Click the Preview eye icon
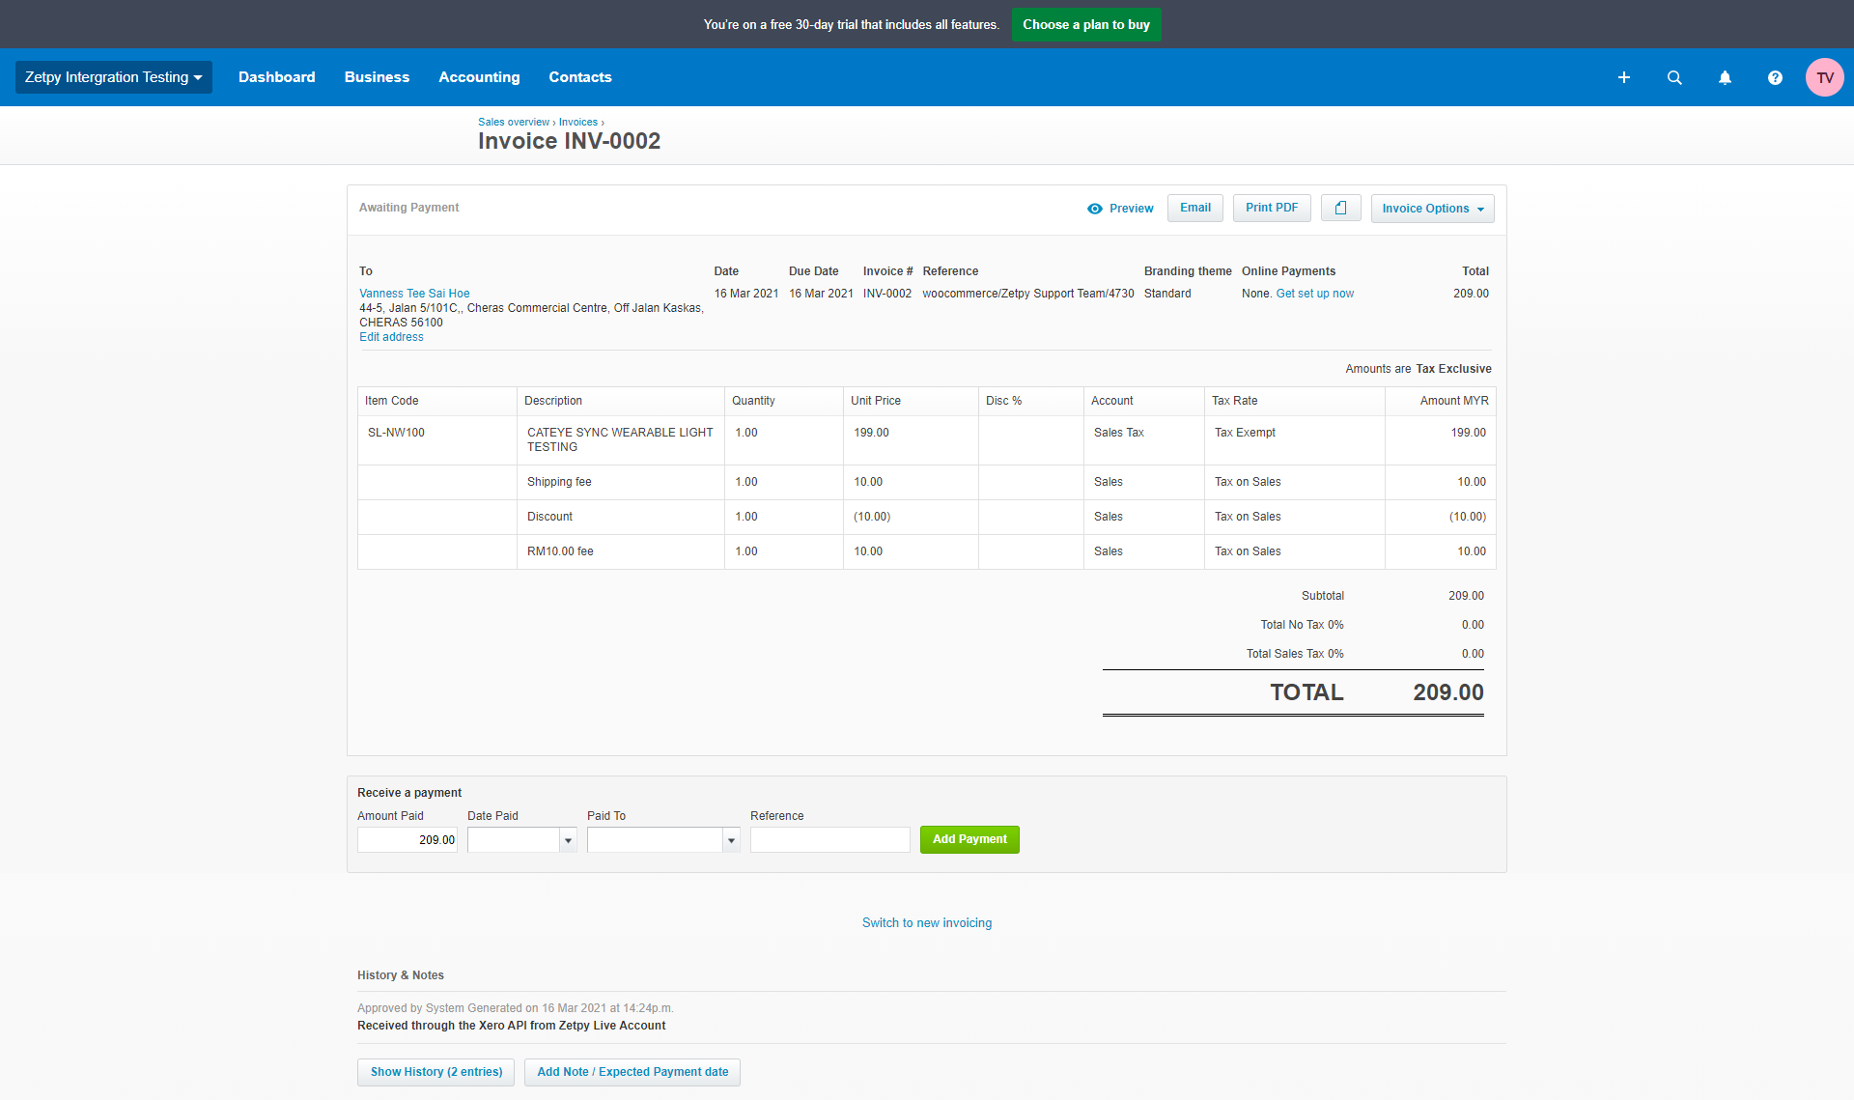This screenshot has height=1100, width=1854. pos(1095,209)
